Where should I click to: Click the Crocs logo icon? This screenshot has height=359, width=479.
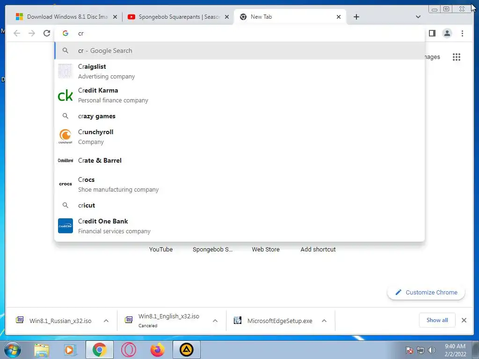(65, 184)
